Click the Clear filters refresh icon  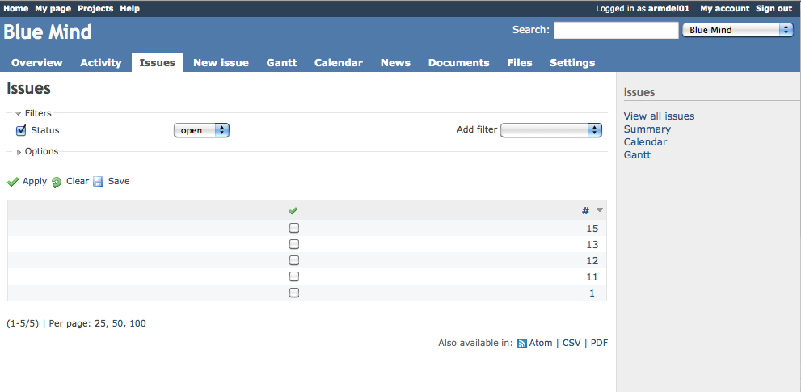[57, 182]
